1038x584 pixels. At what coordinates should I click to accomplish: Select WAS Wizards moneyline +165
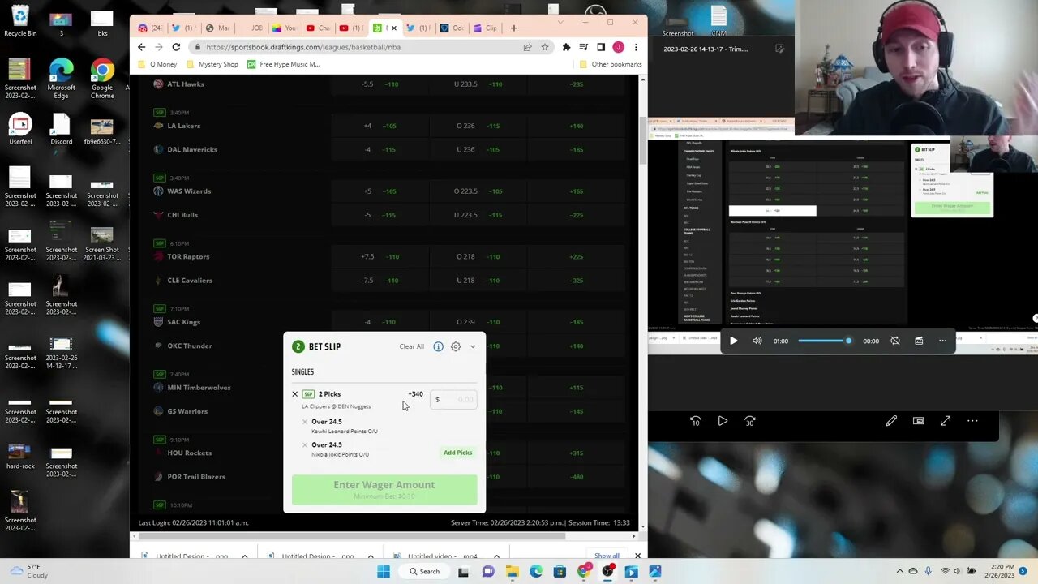[576, 191]
